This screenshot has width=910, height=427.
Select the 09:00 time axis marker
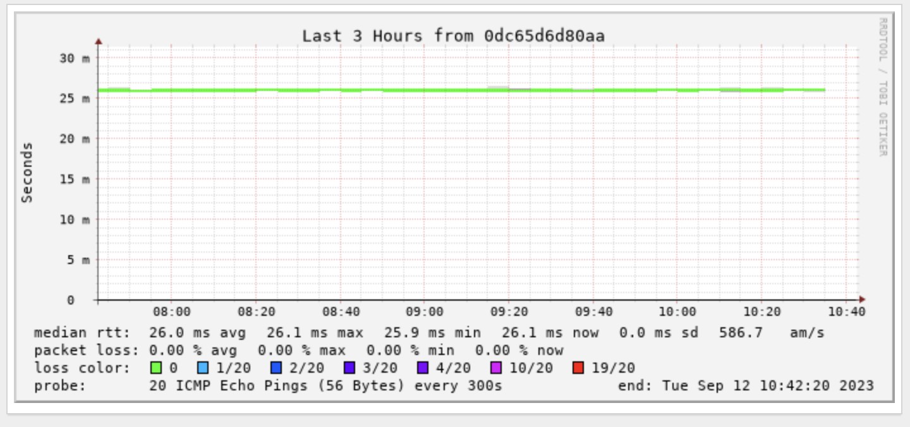425,311
